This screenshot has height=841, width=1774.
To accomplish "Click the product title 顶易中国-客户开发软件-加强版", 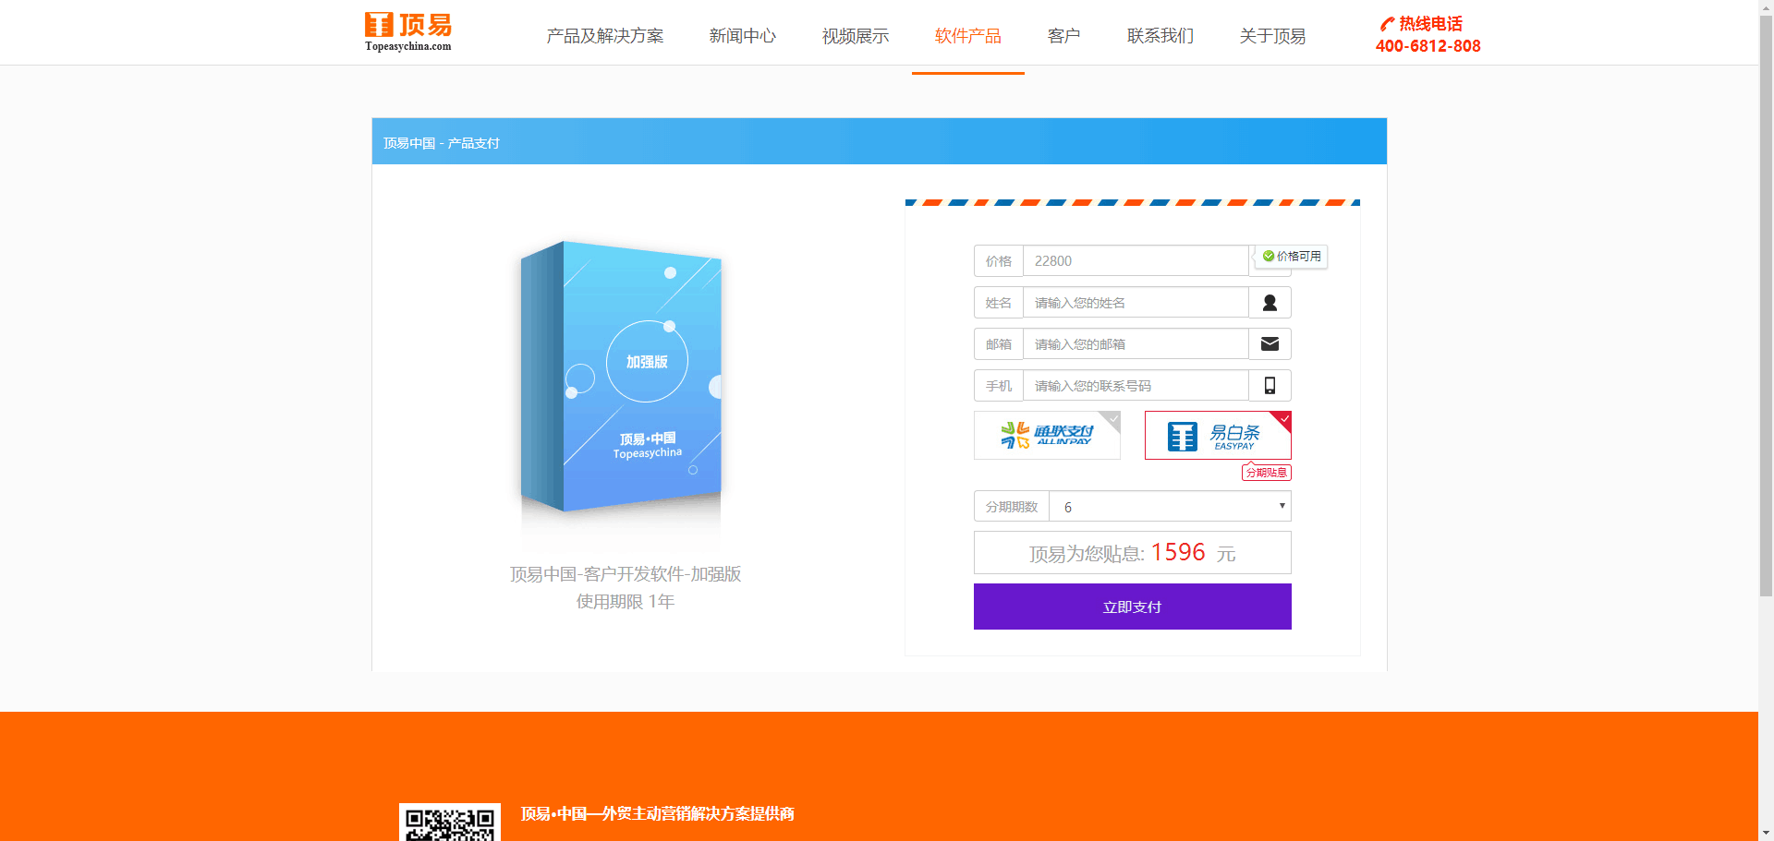I will coord(626,574).
